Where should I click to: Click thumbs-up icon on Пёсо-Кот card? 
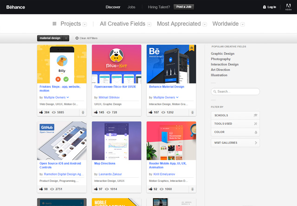[x=96, y=112]
